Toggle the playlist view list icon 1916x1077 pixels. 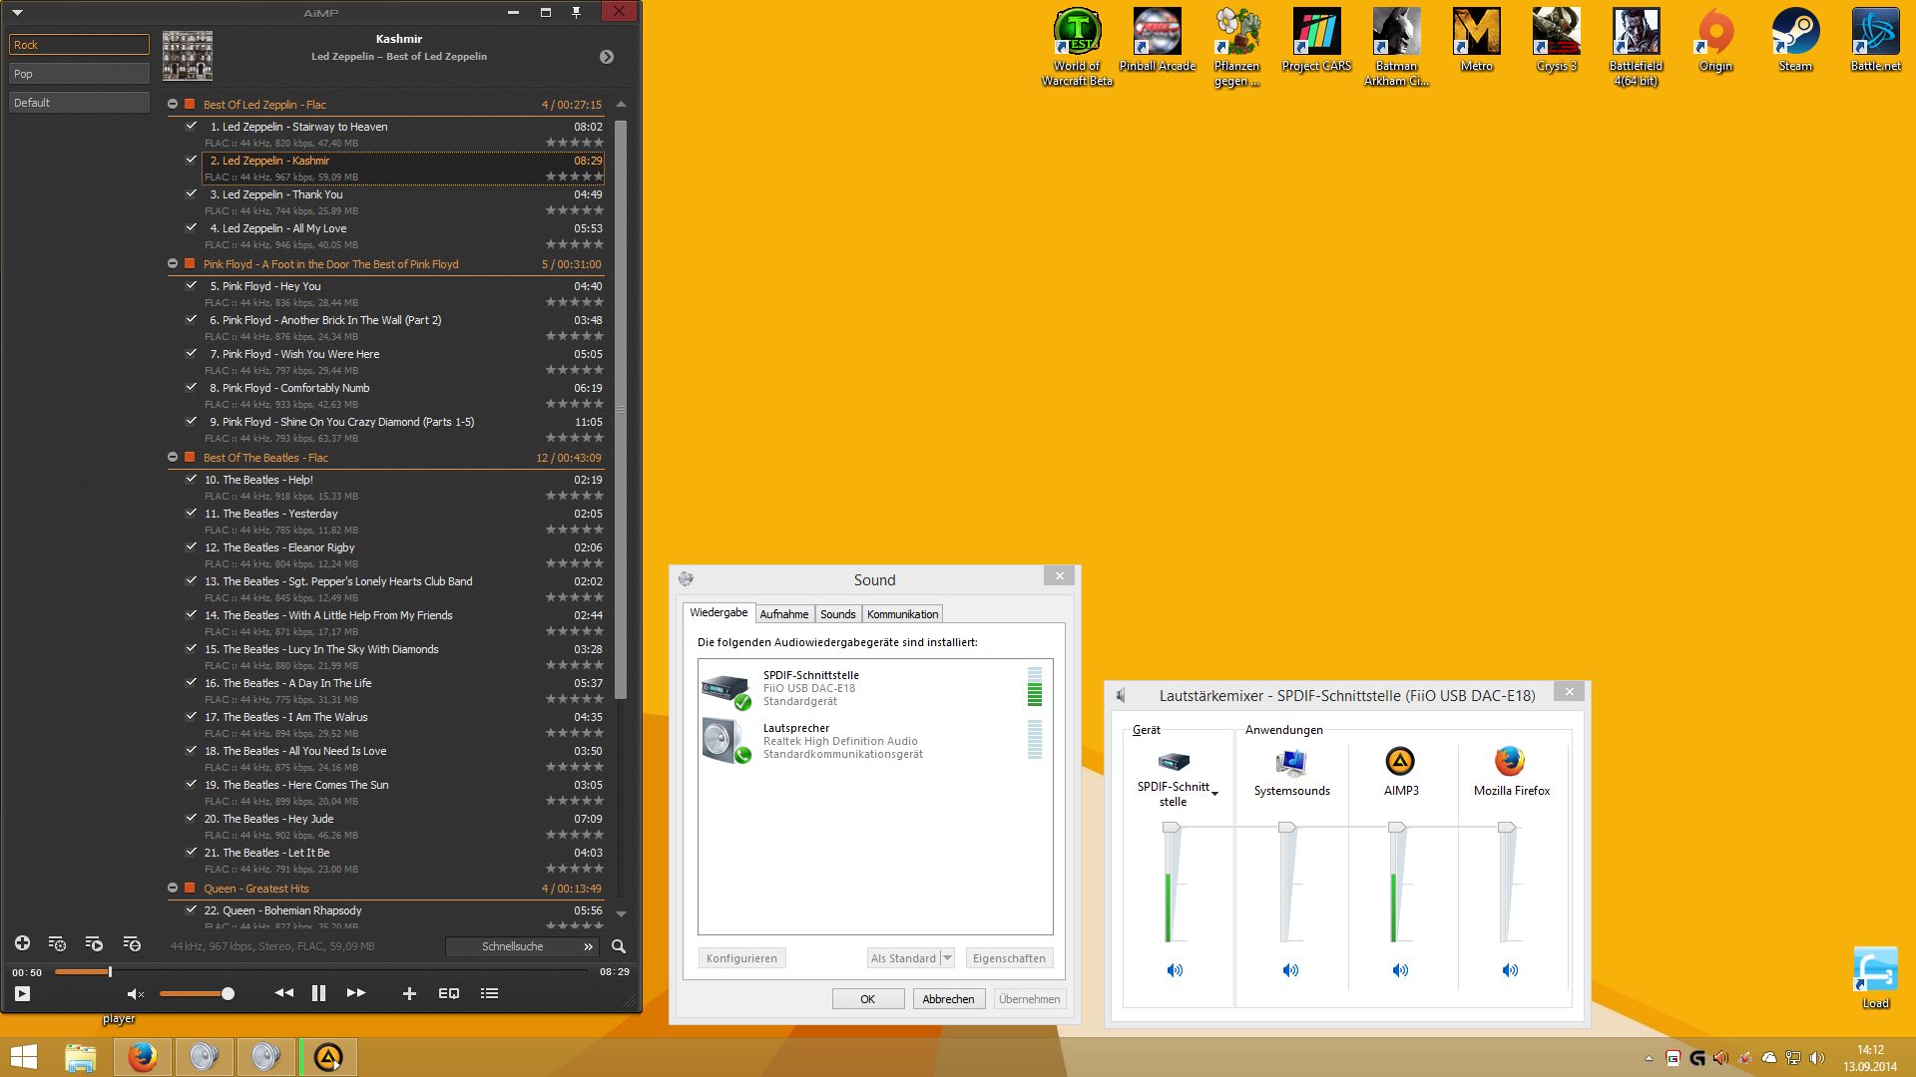click(x=489, y=993)
